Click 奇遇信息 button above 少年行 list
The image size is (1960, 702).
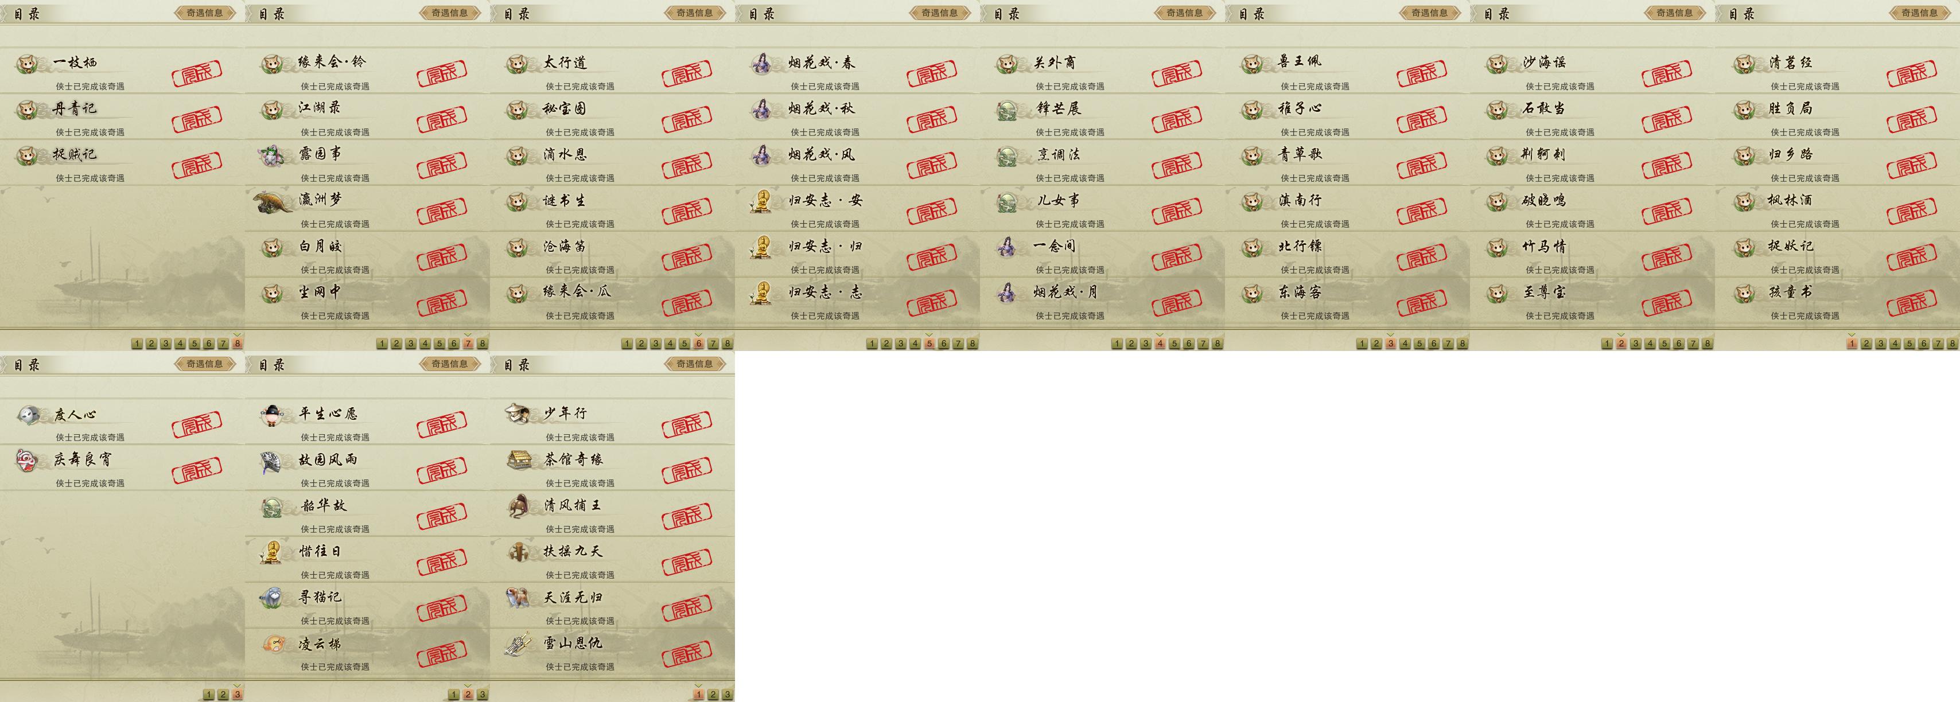[695, 364]
